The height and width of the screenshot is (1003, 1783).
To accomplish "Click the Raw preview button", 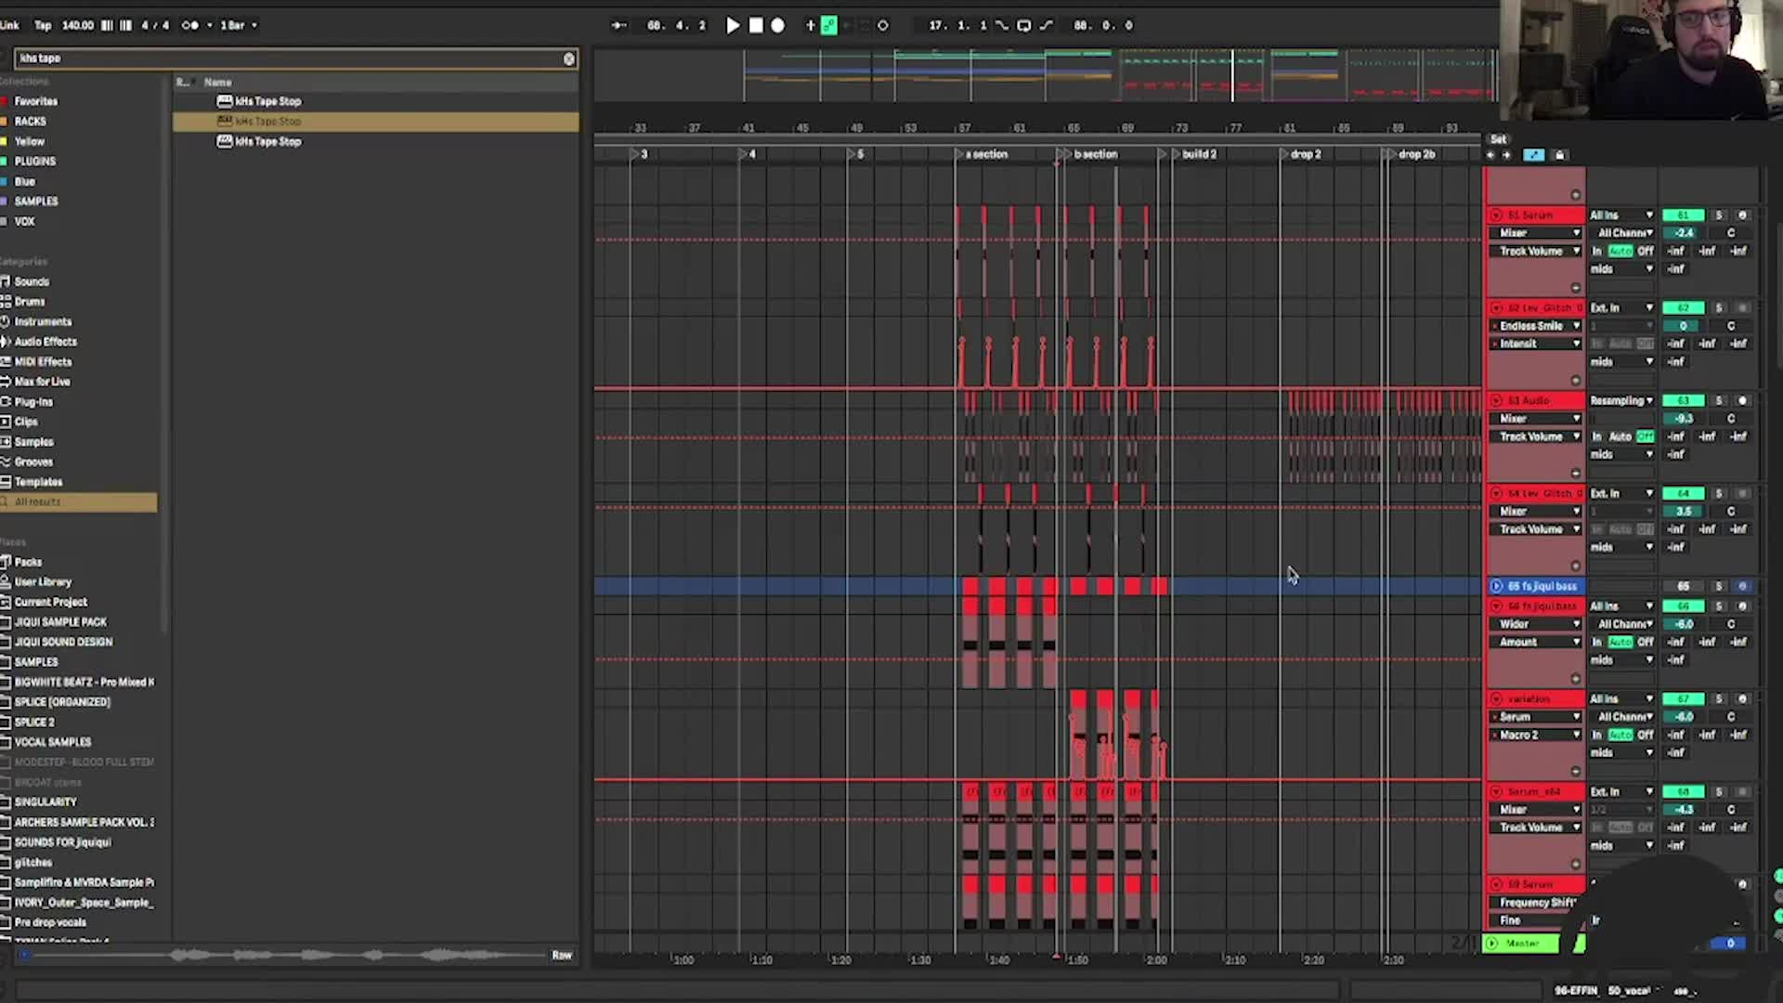I will [562, 955].
